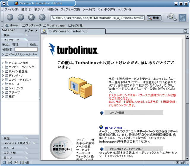190x166 pixels.
Task: Click the ホーム home icon button
Action: click(x=12, y=25)
